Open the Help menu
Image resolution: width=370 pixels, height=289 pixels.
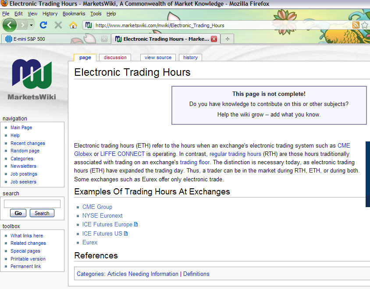coord(111,14)
